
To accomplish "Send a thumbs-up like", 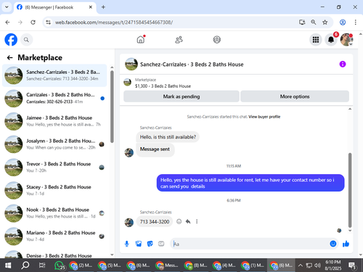I will click(x=346, y=244).
